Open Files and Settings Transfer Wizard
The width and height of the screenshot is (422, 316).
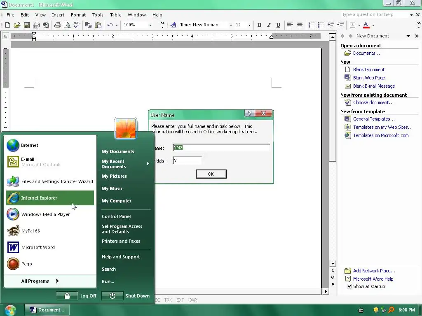click(50, 181)
